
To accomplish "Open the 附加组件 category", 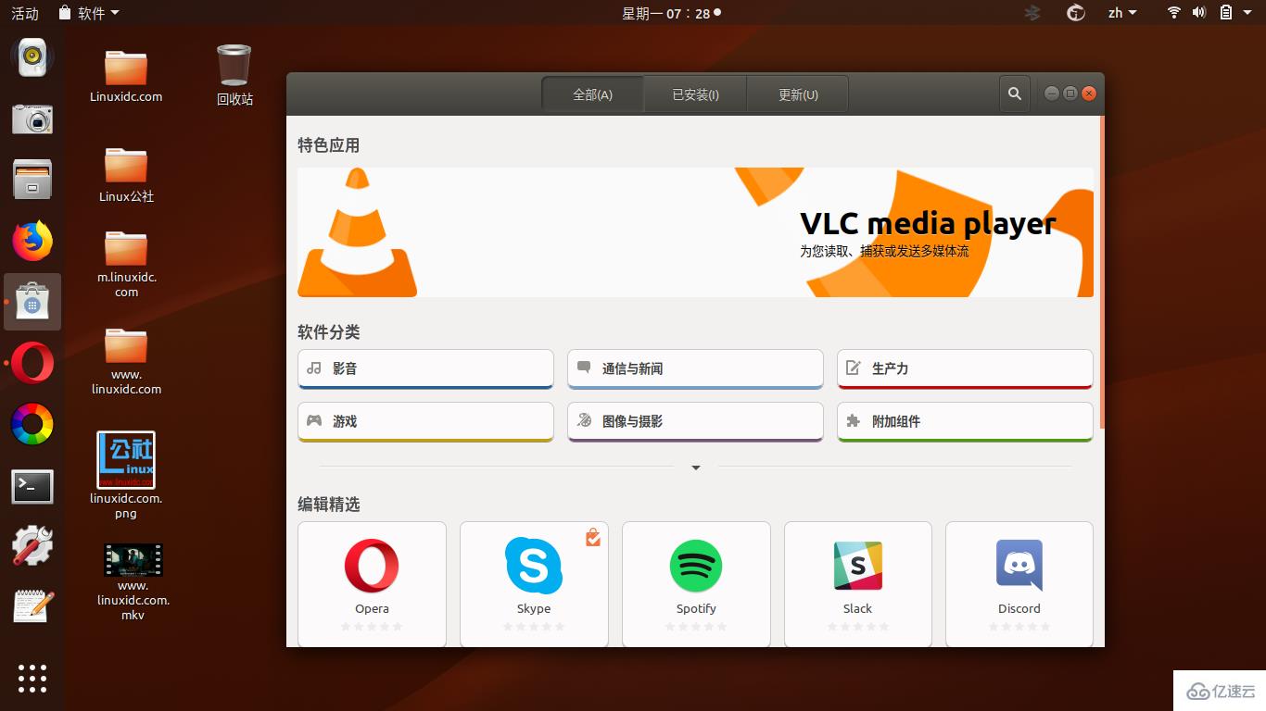I will 965,421.
